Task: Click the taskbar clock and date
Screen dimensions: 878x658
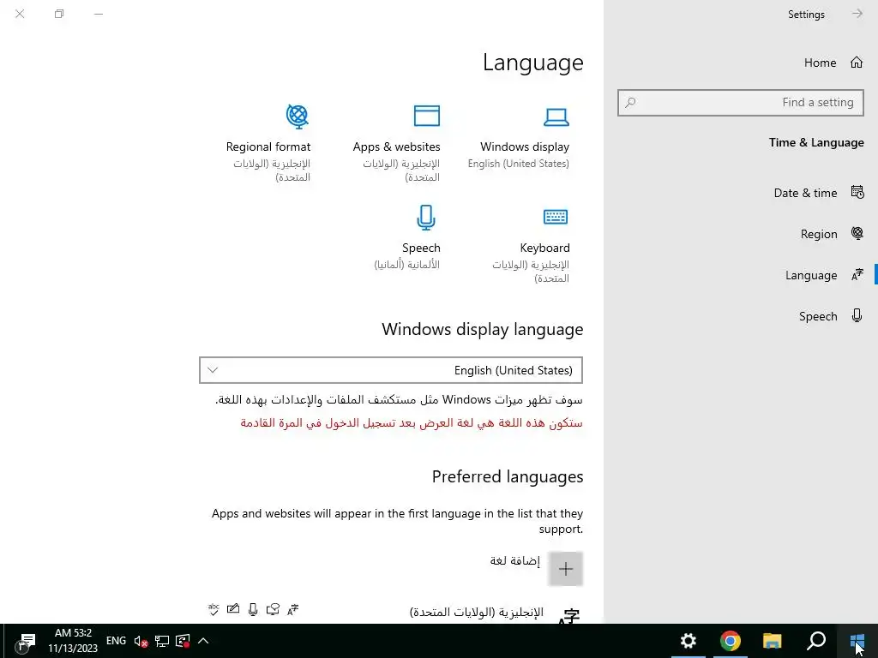Action: 73,641
